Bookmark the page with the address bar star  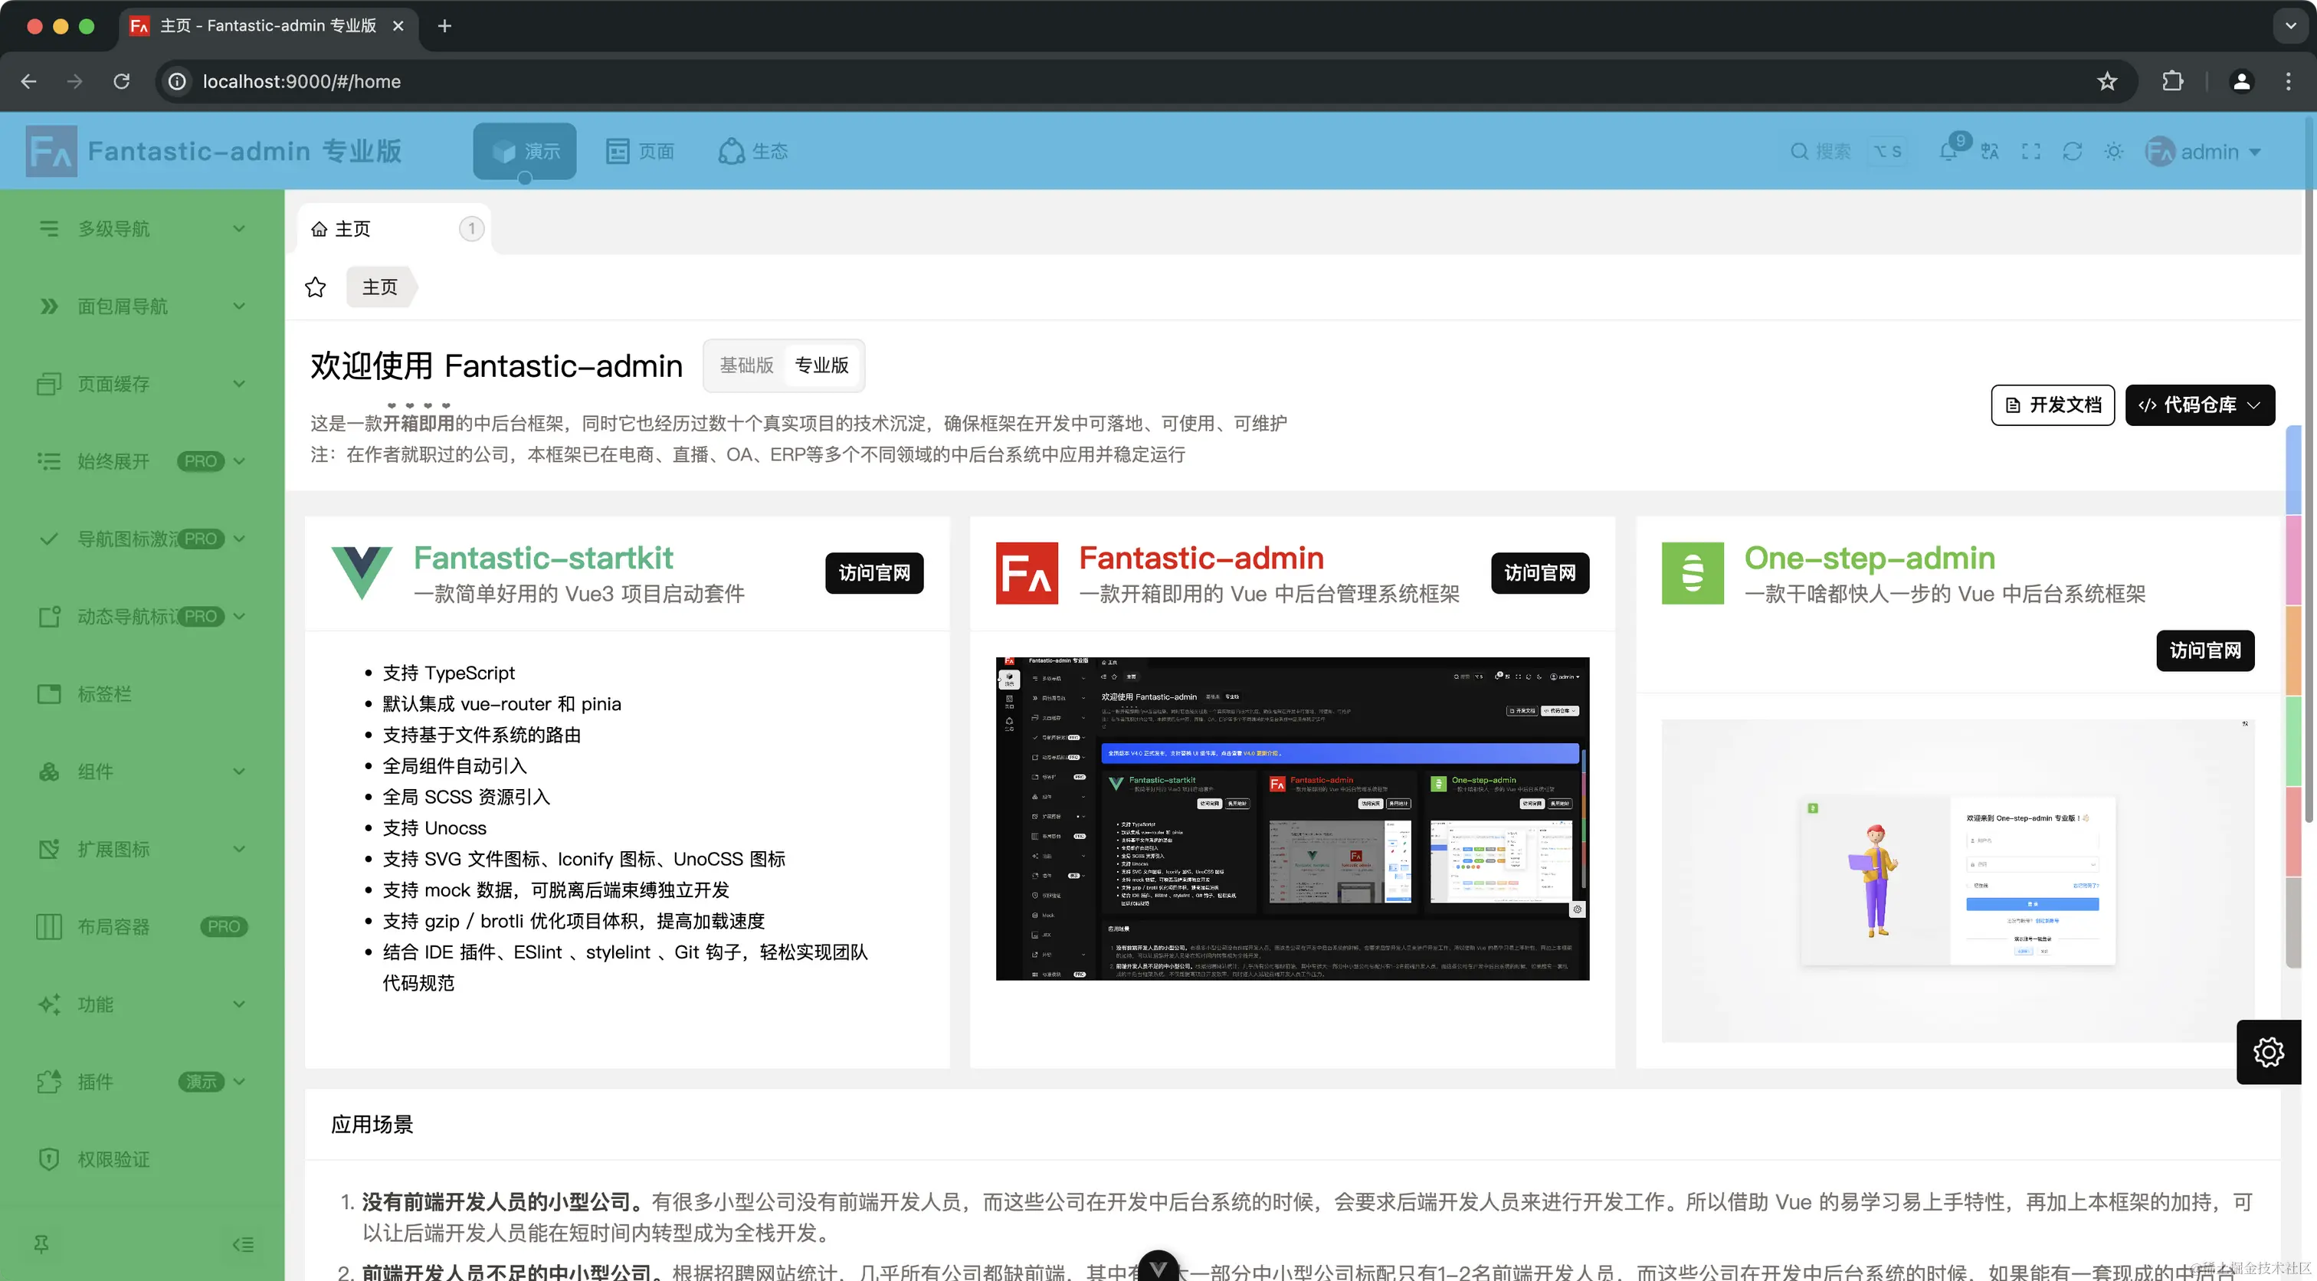(2106, 81)
